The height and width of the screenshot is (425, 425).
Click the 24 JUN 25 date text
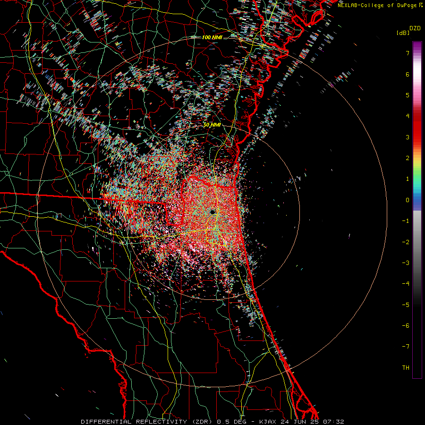pos(299,422)
